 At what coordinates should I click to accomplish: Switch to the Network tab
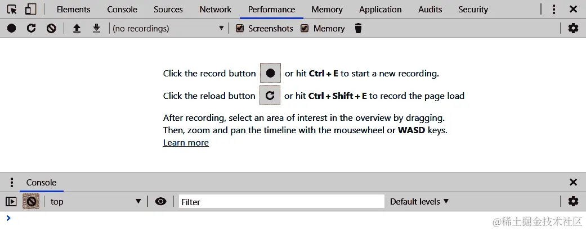coord(215,10)
